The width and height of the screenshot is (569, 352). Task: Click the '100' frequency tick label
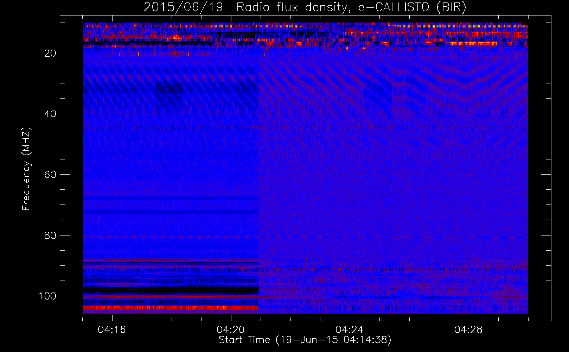(x=47, y=296)
